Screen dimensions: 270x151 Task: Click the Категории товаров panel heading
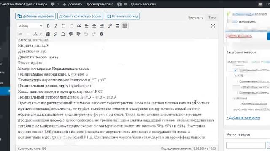pyautogui.click(x=241, y=52)
